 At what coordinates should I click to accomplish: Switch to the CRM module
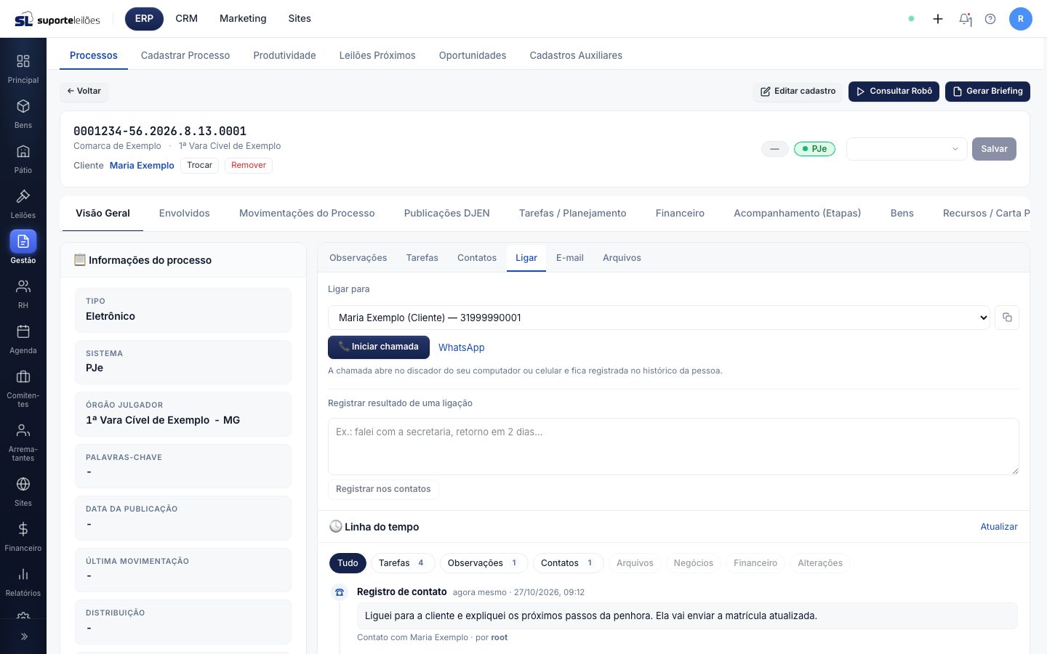coord(187,19)
